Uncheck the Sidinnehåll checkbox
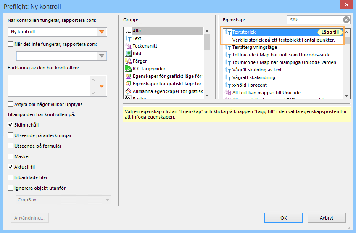Screen dimensions: 356x233 11,125
